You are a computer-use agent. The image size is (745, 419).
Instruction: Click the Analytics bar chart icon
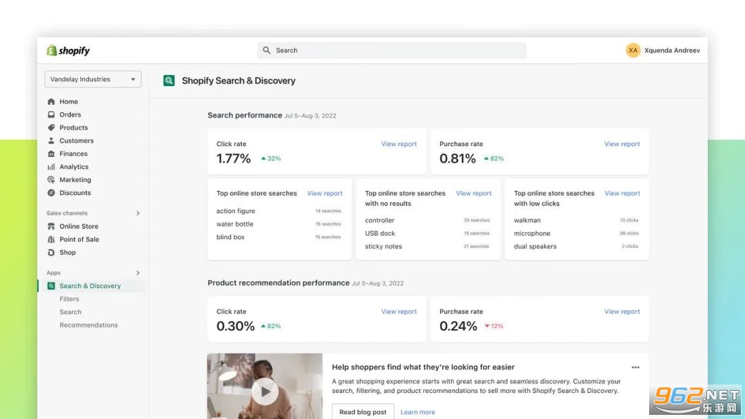[51, 167]
